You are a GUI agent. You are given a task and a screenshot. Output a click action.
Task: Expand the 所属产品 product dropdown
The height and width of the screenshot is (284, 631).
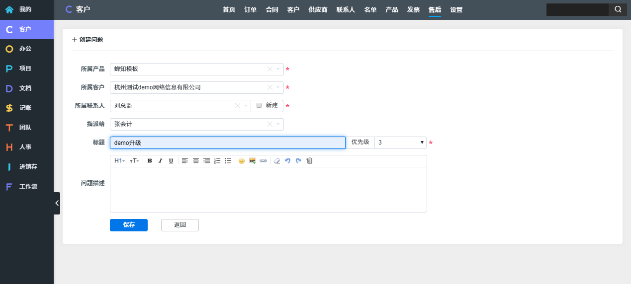pyautogui.click(x=278, y=70)
